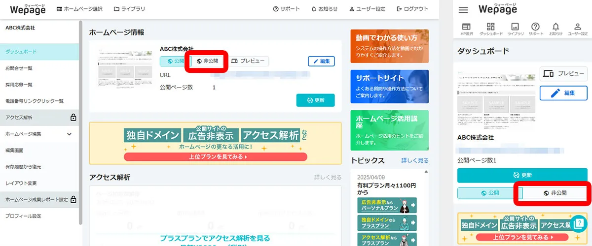Open サポートサイト blue card

click(x=389, y=86)
